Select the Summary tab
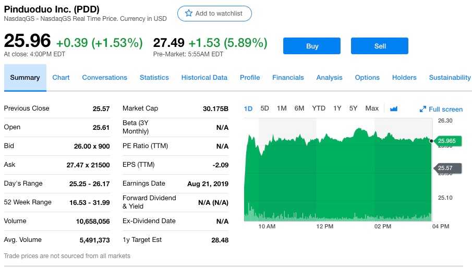This screenshot has height=268, width=472. [x=25, y=78]
